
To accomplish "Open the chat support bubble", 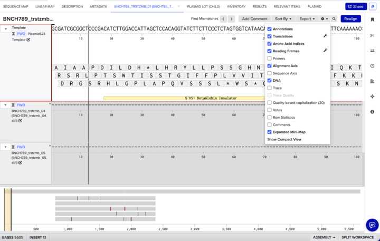I will click(x=372, y=225).
